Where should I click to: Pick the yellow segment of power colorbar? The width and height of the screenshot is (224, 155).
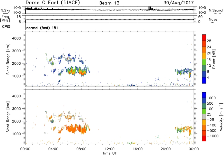[x=204, y=56]
